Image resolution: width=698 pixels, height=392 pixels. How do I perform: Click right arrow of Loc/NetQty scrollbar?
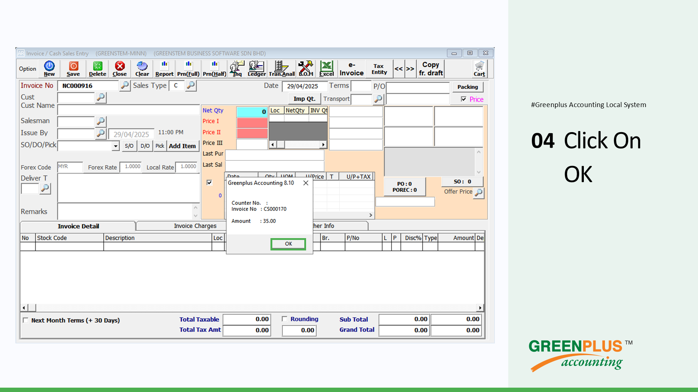click(x=323, y=144)
